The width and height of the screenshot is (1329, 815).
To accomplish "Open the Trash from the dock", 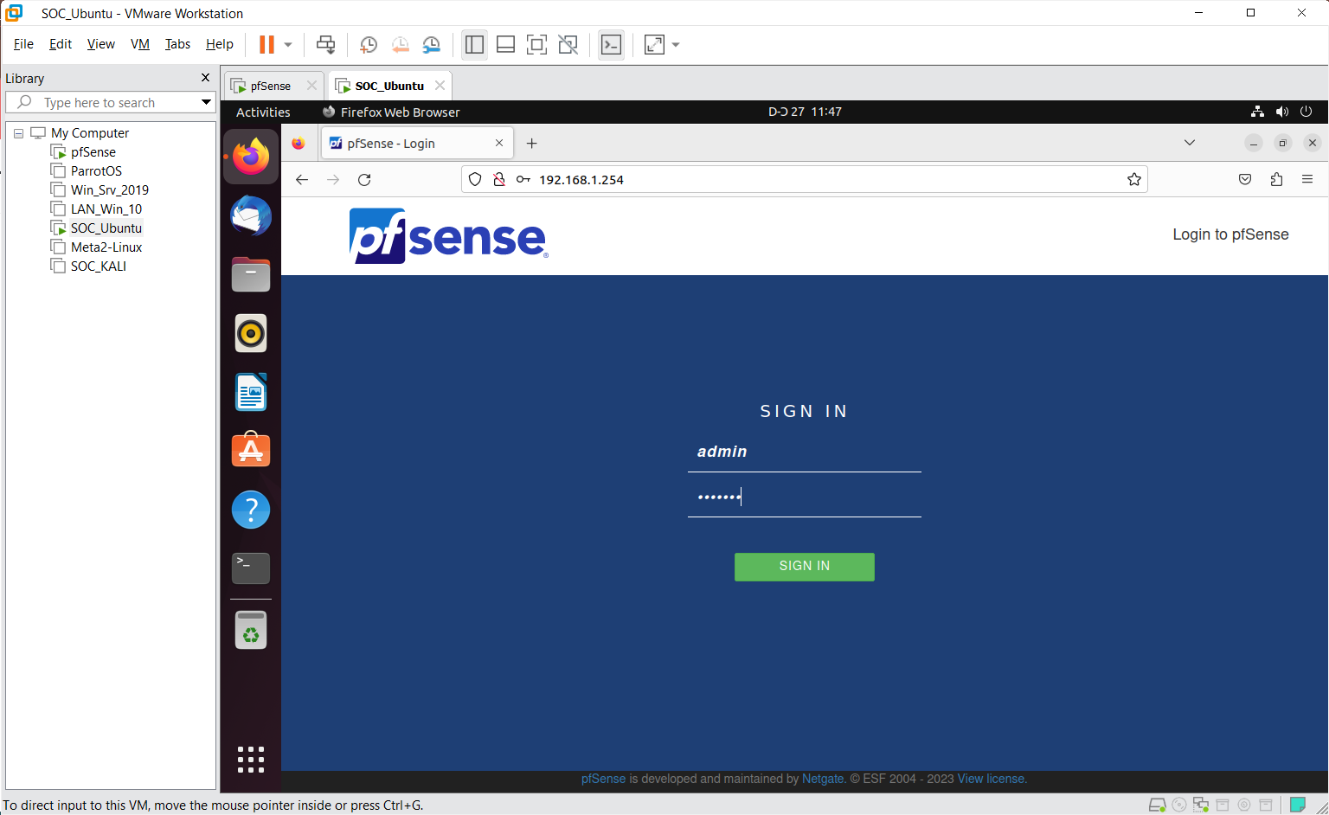I will [x=251, y=631].
